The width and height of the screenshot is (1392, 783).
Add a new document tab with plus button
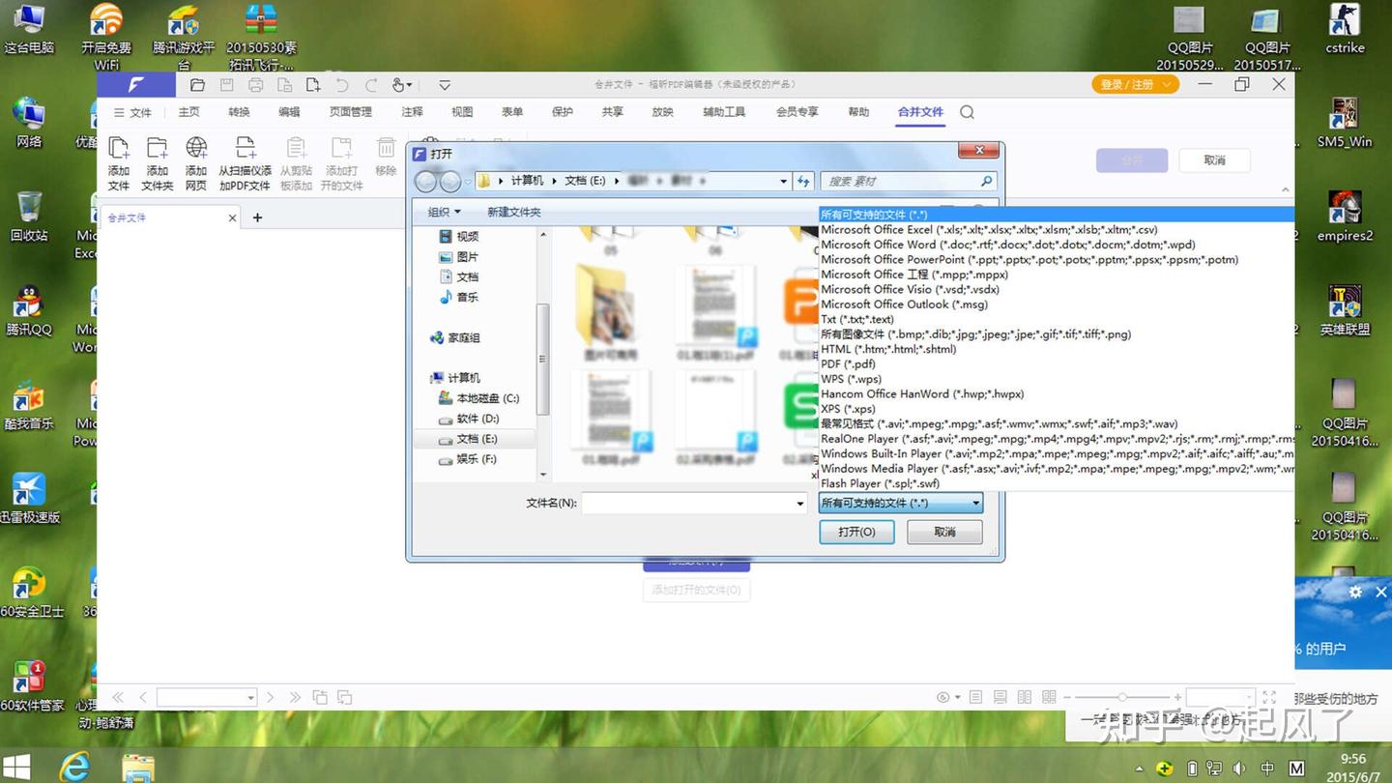tap(257, 217)
